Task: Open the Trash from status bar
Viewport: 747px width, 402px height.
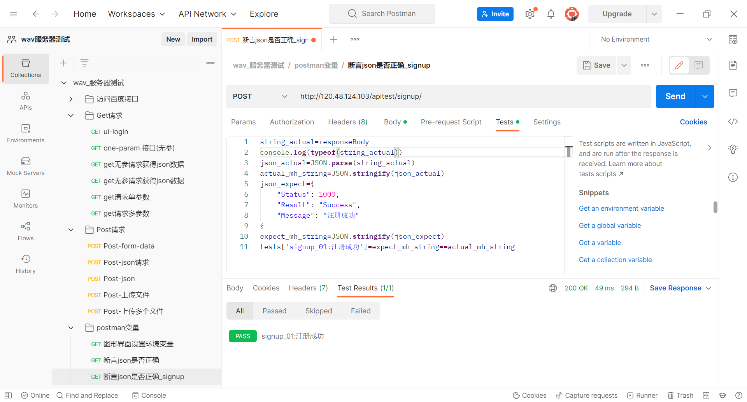Action: click(680, 395)
